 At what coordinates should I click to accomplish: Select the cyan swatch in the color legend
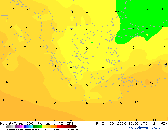pos(32,127)
